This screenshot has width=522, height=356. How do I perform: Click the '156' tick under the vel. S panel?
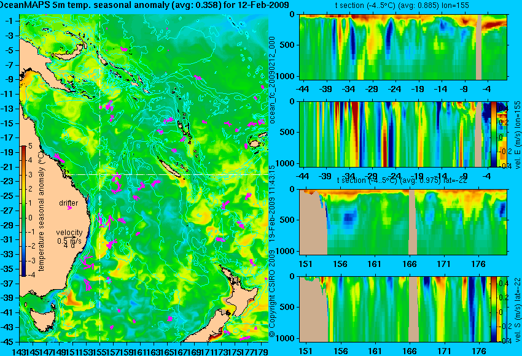click(340, 351)
